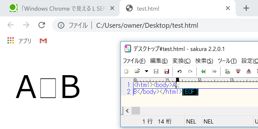
Task: Click the [EOF] marker in the editor
Action: [190, 92]
